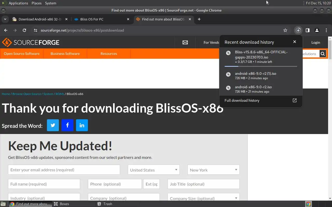Go to Home breadcrumb
Screen dimensions: 332x207
click(6, 94)
